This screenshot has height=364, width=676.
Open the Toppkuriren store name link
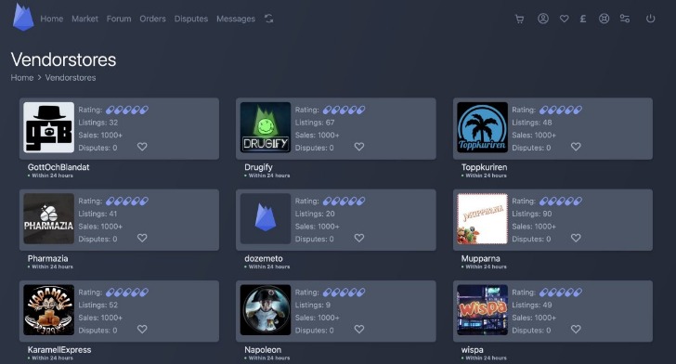coord(484,167)
